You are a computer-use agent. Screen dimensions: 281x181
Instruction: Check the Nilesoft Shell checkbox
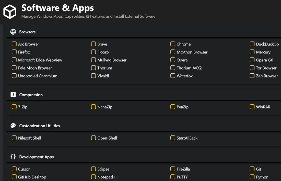(x=14, y=138)
